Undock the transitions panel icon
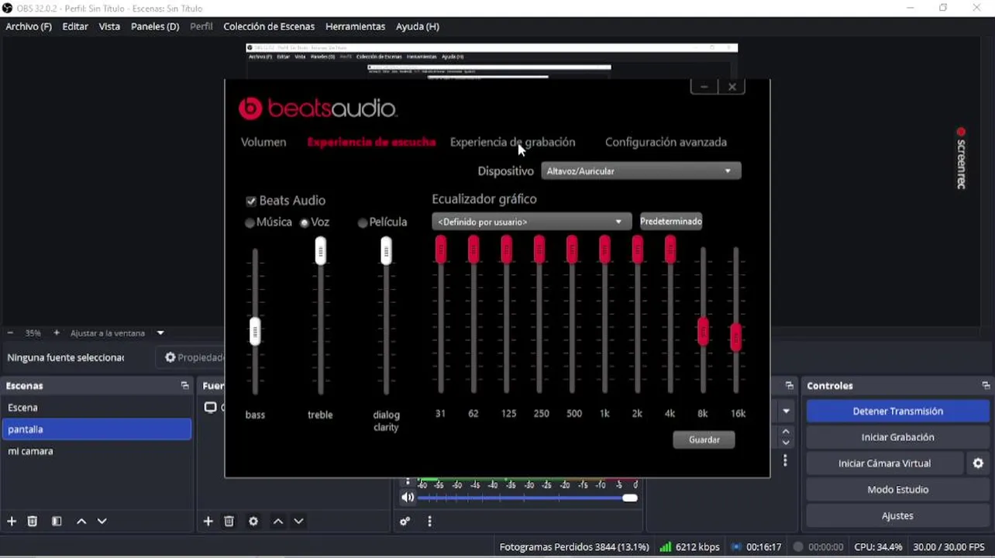 pos(789,385)
